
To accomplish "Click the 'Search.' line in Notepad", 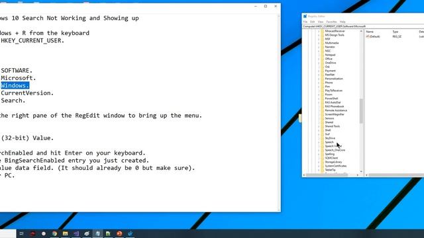I will point(13,100).
